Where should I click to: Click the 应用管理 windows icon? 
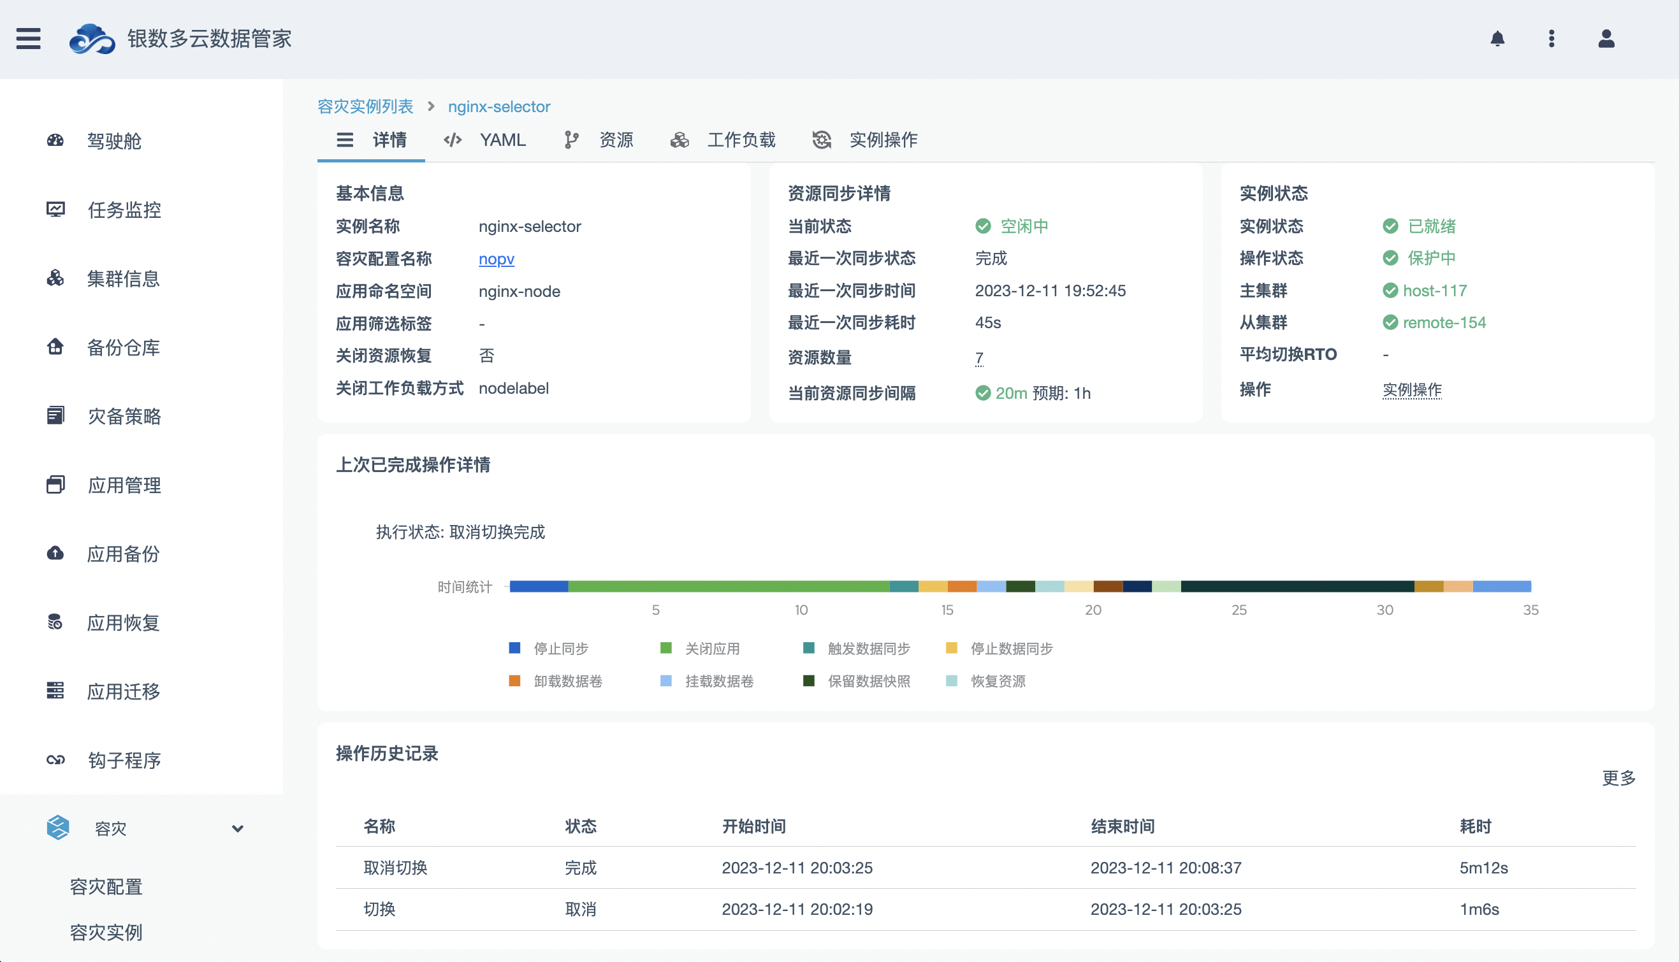[55, 484]
